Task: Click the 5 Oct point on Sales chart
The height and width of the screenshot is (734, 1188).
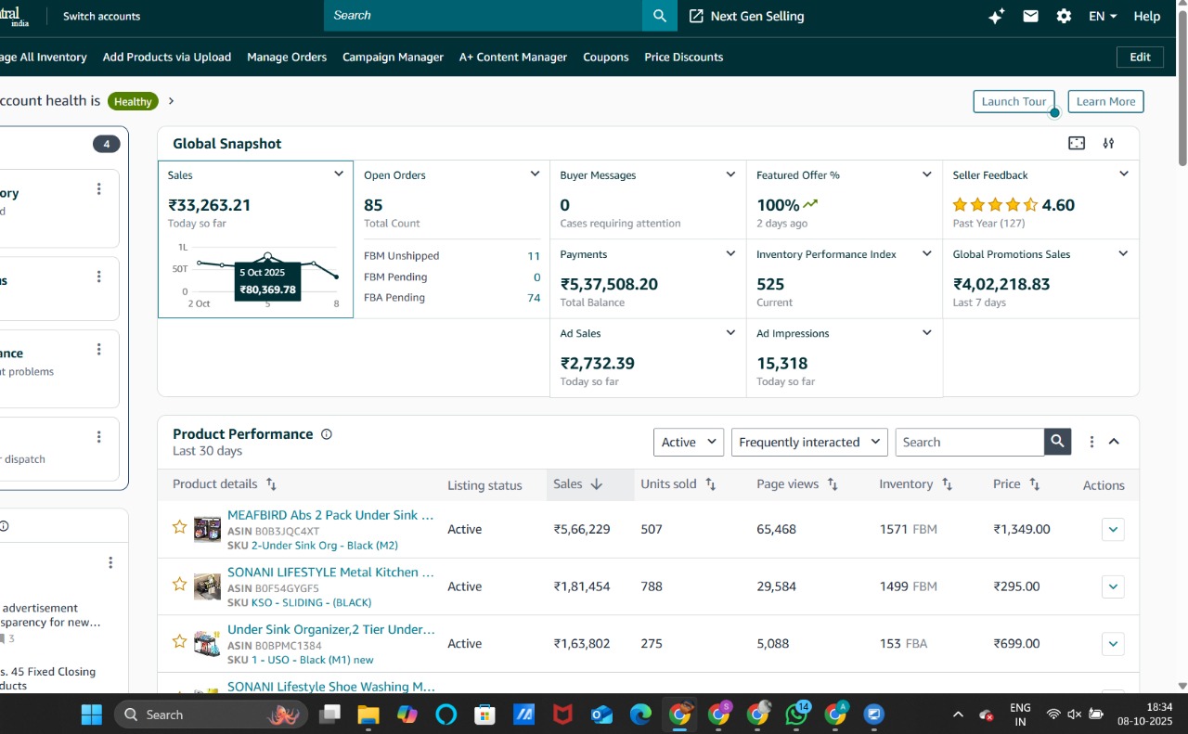Action: [268, 255]
